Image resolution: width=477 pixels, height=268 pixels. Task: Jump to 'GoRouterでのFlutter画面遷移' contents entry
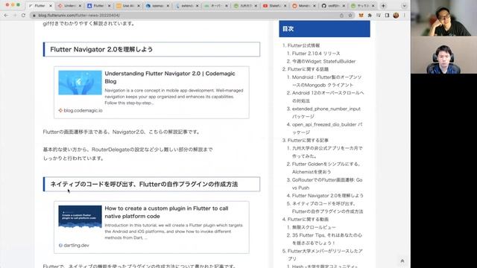(x=327, y=184)
